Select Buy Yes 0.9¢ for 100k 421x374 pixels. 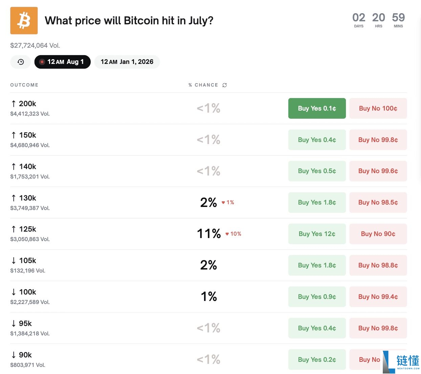point(317,297)
